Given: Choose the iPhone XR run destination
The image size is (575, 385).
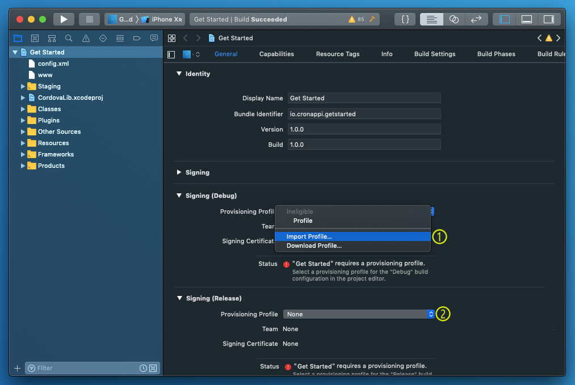Looking at the screenshot, I should [162, 19].
